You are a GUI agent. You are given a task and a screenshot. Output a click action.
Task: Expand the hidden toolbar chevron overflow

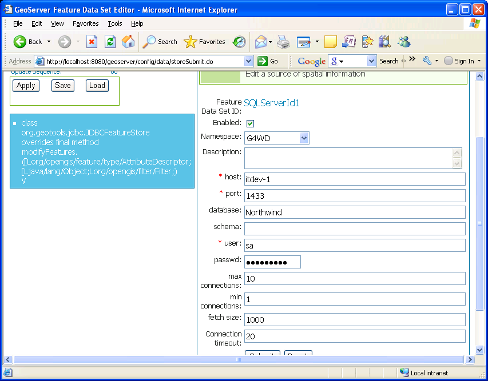(x=412, y=59)
